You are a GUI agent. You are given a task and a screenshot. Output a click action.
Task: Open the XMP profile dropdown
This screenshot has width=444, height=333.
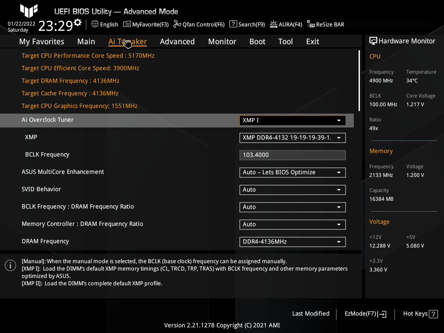tap(293, 137)
